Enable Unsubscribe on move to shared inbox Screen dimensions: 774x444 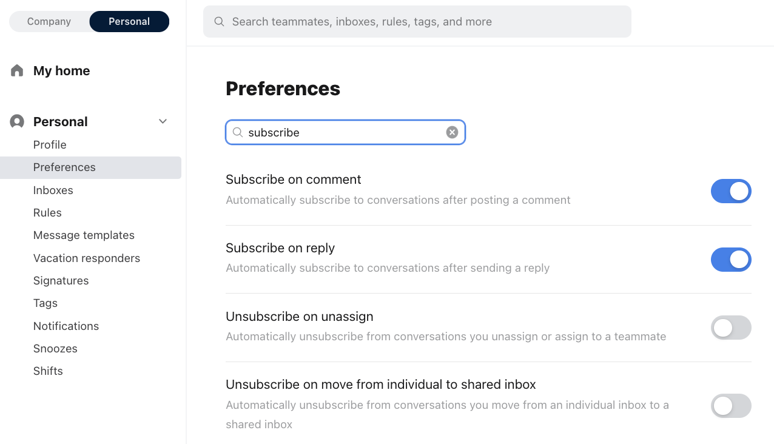coord(731,406)
